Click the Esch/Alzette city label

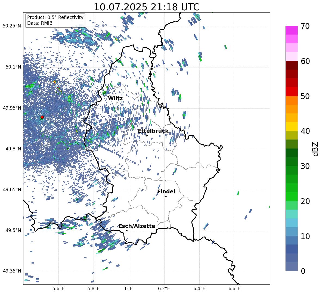[x=137, y=226]
